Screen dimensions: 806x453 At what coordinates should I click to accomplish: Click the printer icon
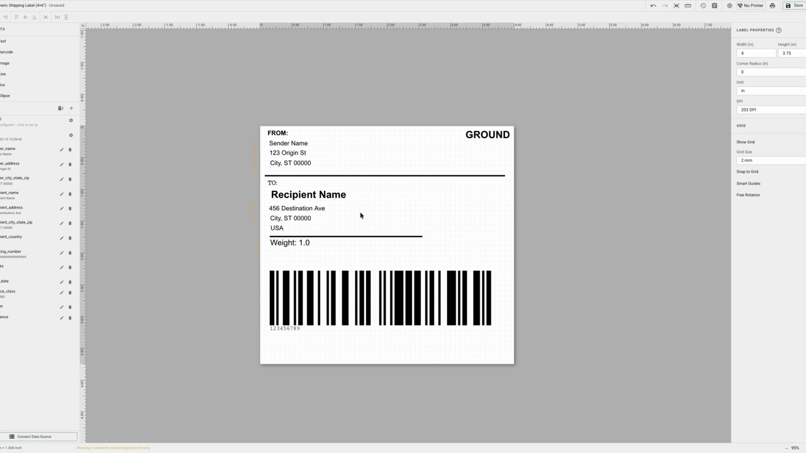(x=773, y=6)
